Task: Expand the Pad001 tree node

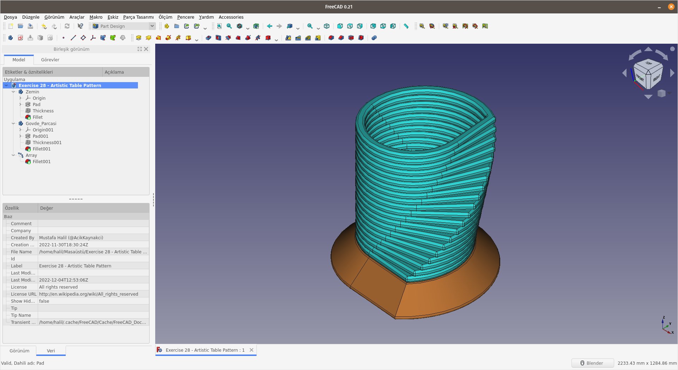Action: [x=20, y=136]
